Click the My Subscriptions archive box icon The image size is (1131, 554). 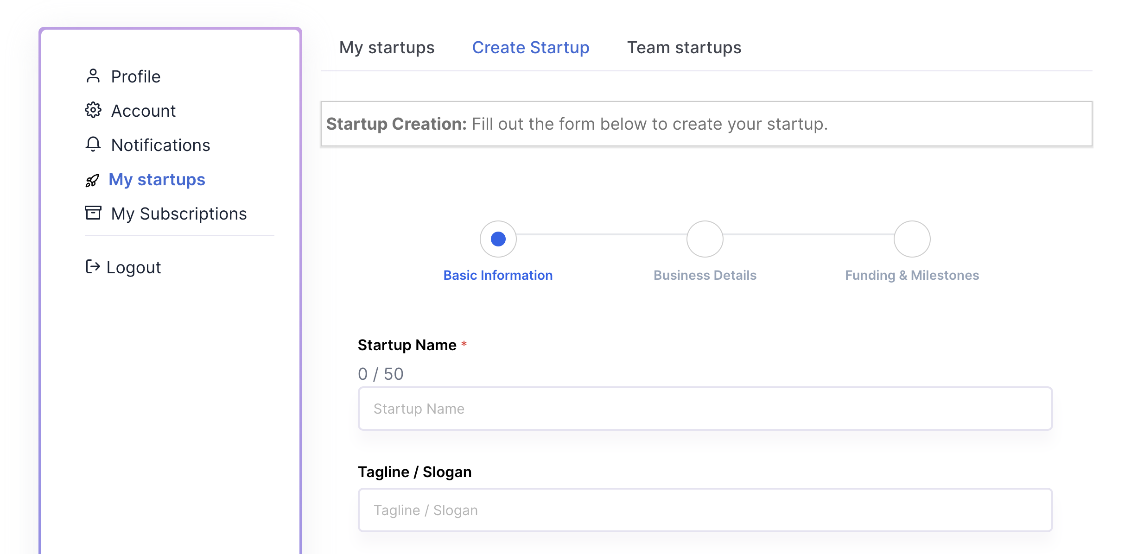pyautogui.click(x=93, y=213)
